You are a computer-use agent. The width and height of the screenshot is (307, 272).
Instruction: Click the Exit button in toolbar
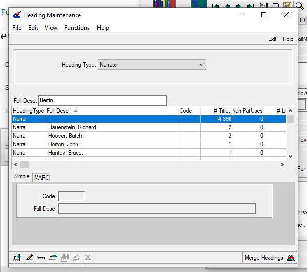tap(272, 39)
